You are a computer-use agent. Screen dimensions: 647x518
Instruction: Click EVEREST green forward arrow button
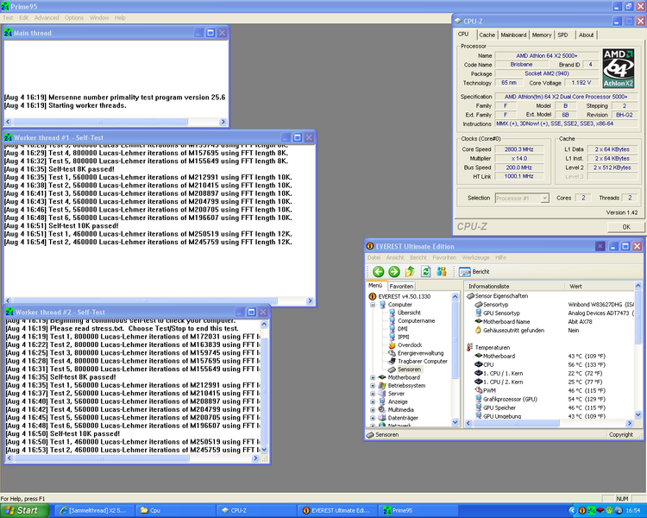point(394,271)
